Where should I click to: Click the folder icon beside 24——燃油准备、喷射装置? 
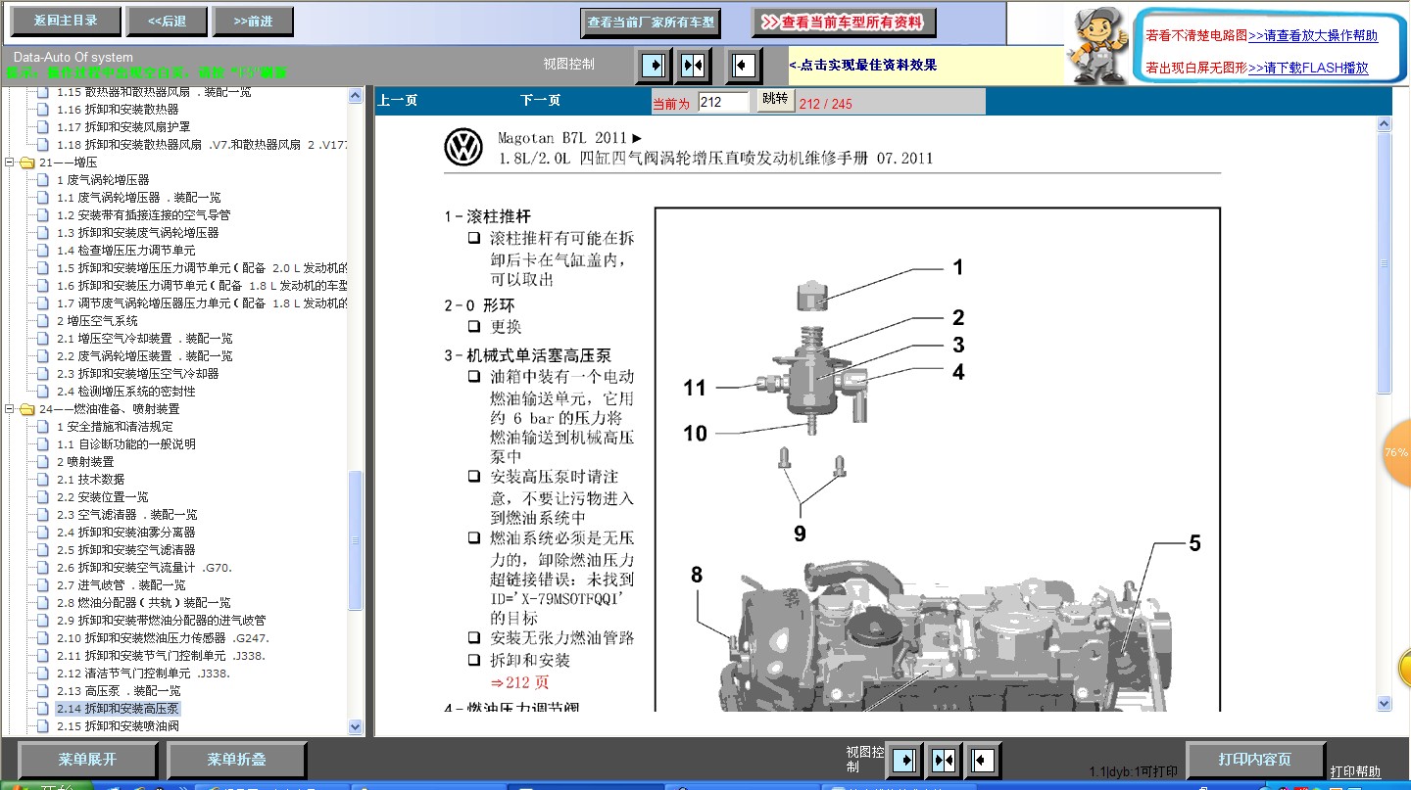click(x=27, y=409)
